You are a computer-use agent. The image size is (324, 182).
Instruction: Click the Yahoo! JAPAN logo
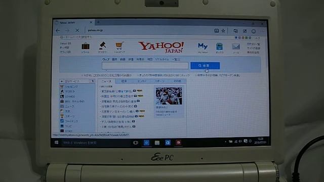tap(161, 47)
